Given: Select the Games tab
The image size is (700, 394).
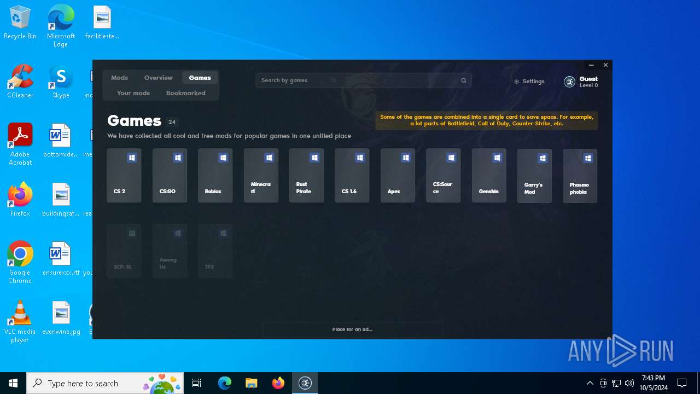Looking at the screenshot, I should point(200,78).
